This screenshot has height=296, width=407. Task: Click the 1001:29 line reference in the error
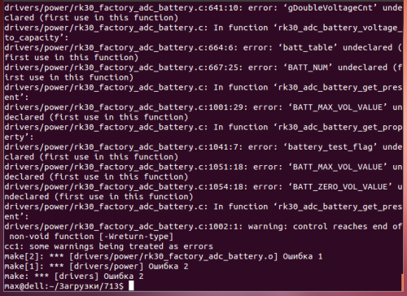click(225, 107)
